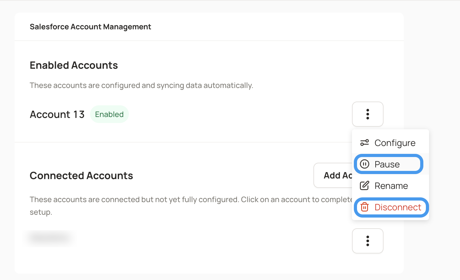This screenshot has height=280, width=460.
Task: Click the Salesforce Account Management title
Action: pyautogui.click(x=90, y=27)
